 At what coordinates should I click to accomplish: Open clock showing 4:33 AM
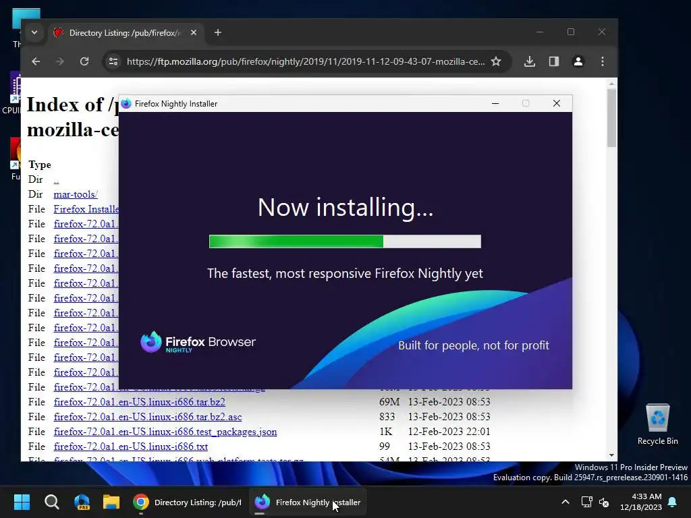click(641, 502)
